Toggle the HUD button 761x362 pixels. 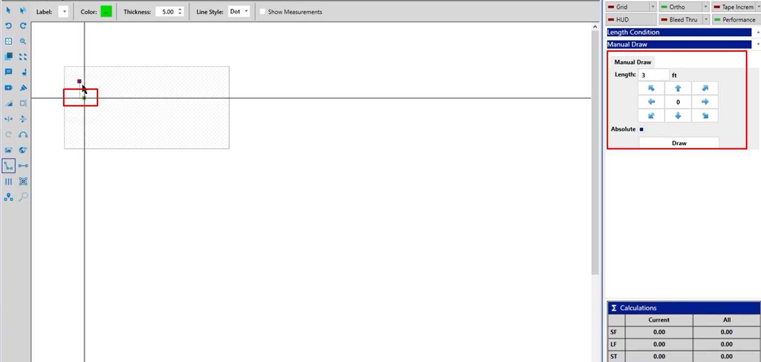(631, 20)
